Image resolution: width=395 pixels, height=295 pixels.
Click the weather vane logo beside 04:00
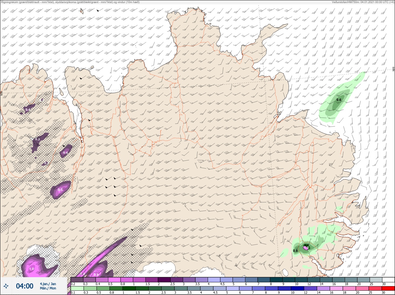pos(6,286)
